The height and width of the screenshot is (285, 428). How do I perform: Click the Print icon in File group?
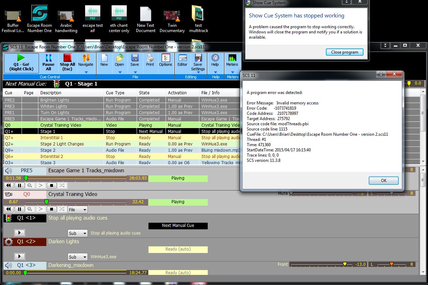coord(150,60)
